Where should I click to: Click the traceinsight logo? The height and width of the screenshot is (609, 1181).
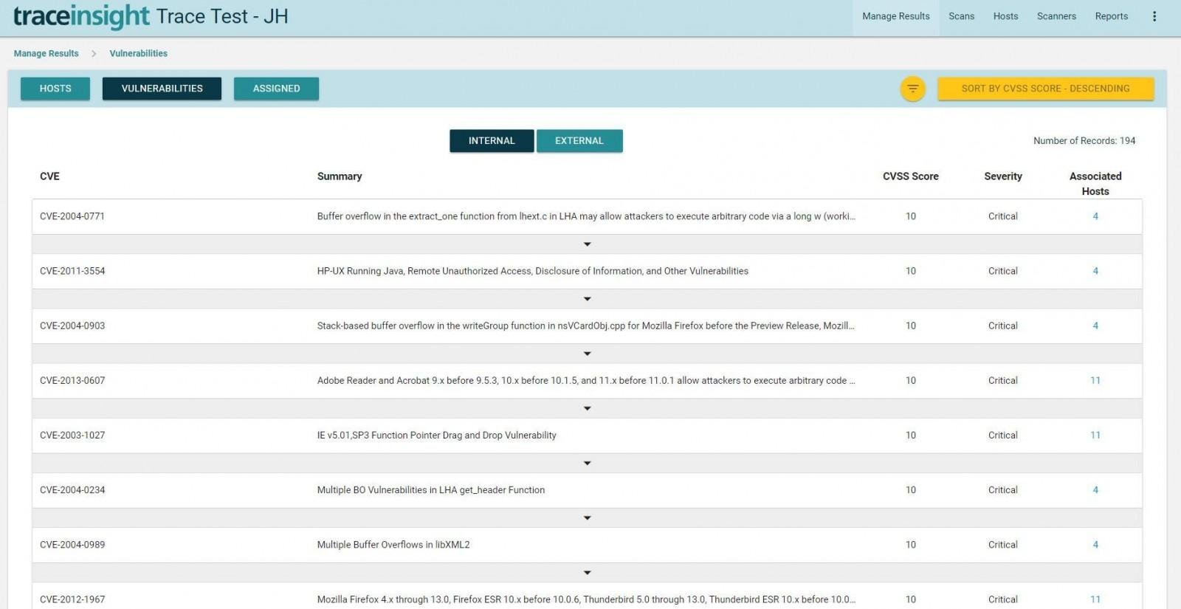[x=81, y=16]
